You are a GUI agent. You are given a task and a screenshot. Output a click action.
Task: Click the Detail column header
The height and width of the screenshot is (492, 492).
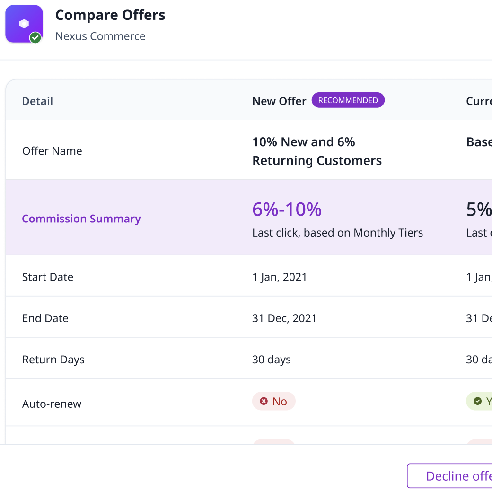pyautogui.click(x=37, y=101)
